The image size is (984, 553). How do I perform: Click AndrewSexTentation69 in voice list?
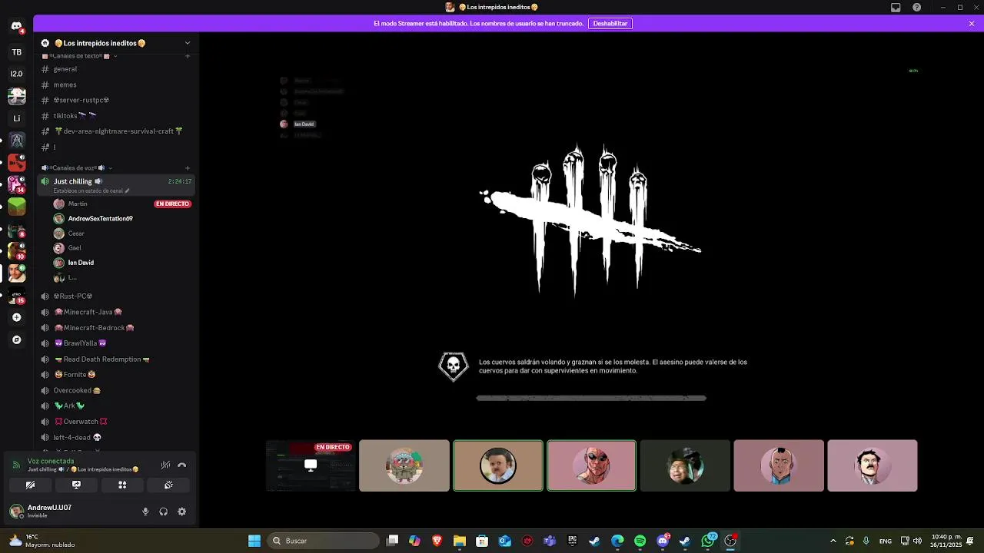tap(100, 218)
